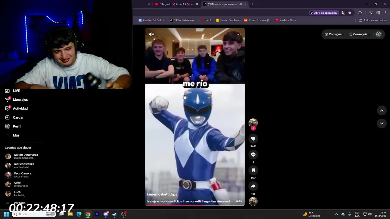Open Microsoft Edge from the taskbar
This screenshot has height=219, width=390.
(79, 214)
